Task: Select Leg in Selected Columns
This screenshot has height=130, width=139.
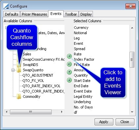Action: pos(77,38)
